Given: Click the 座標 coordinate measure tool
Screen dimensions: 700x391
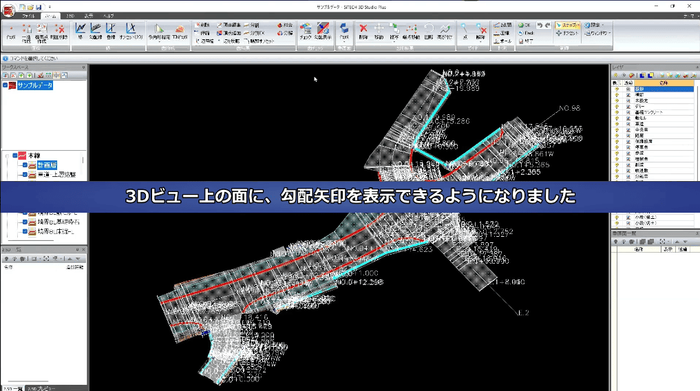Looking at the screenshot, I should pos(502,33).
